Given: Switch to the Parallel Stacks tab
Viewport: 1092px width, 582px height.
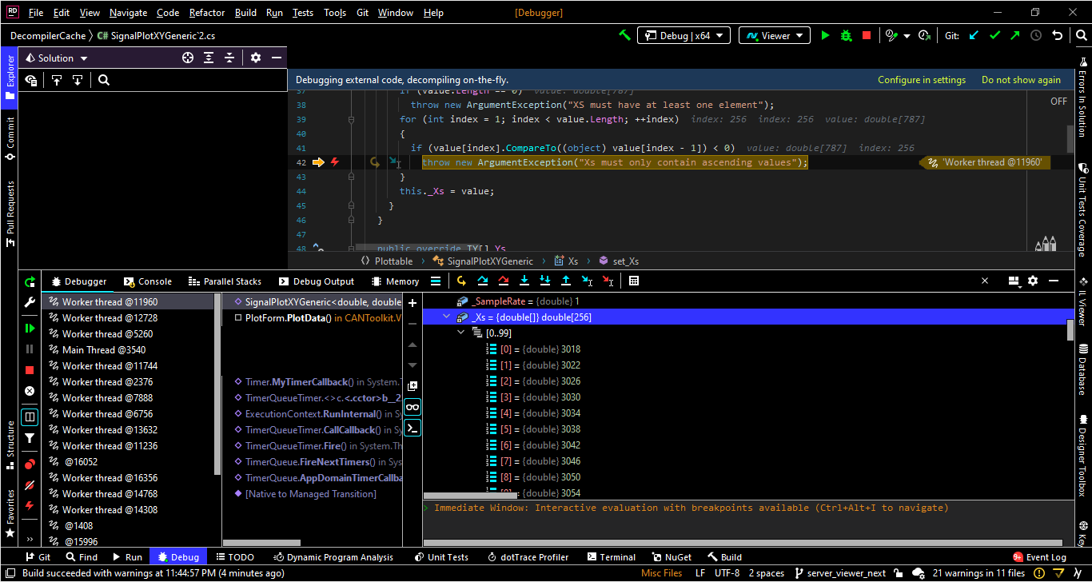Looking at the screenshot, I should point(225,281).
